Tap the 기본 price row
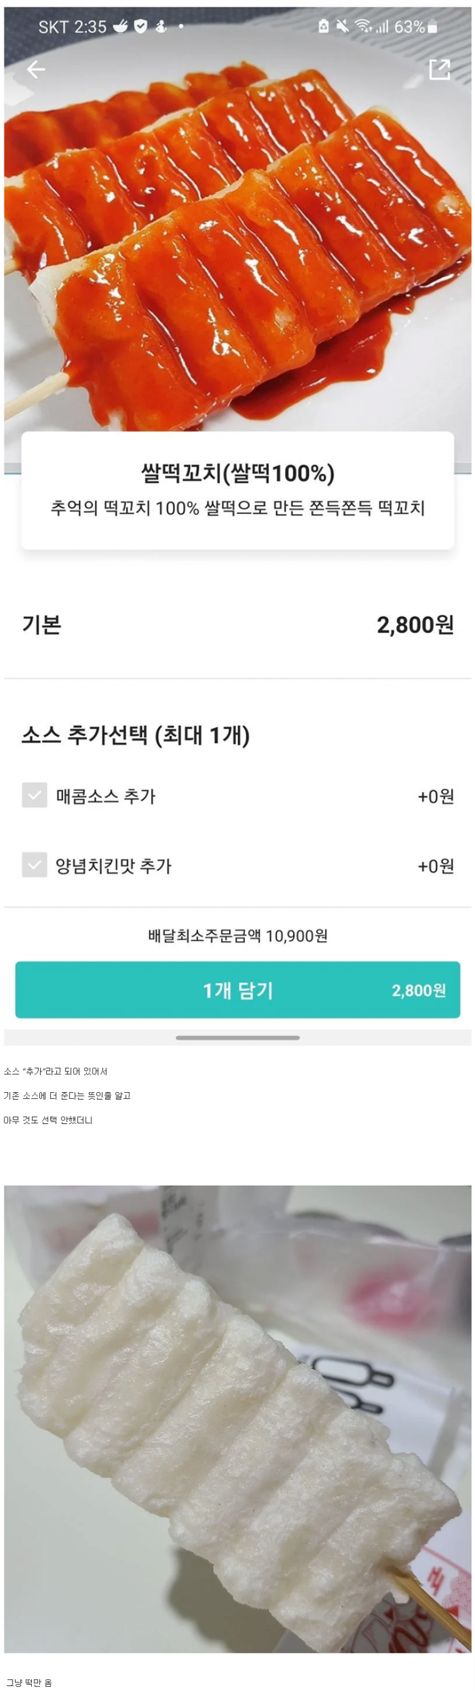Image resolution: width=475 pixels, height=1701 pixels. point(237,625)
